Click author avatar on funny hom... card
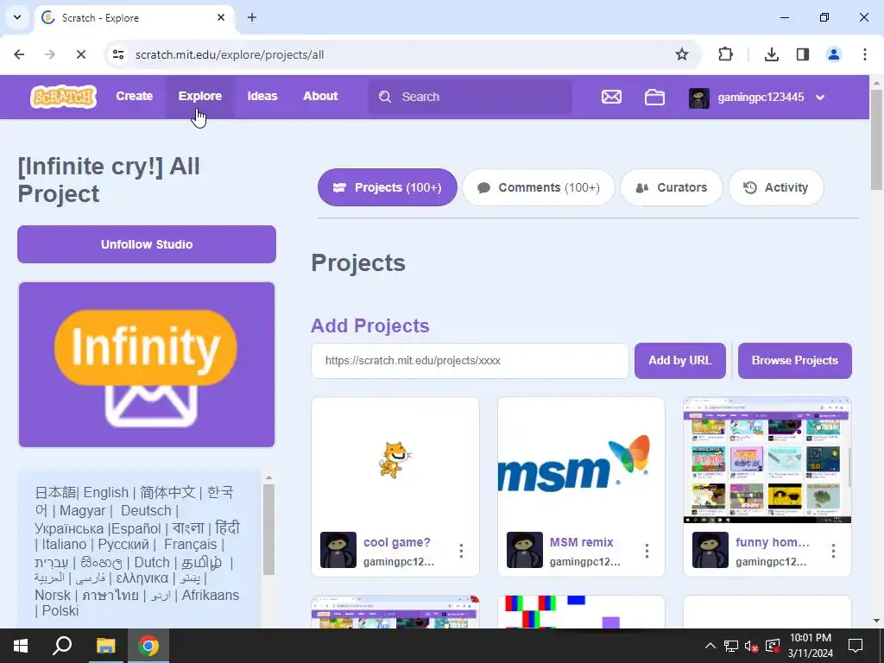This screenshot has height=663, width=884. click(x=710, y=550)
